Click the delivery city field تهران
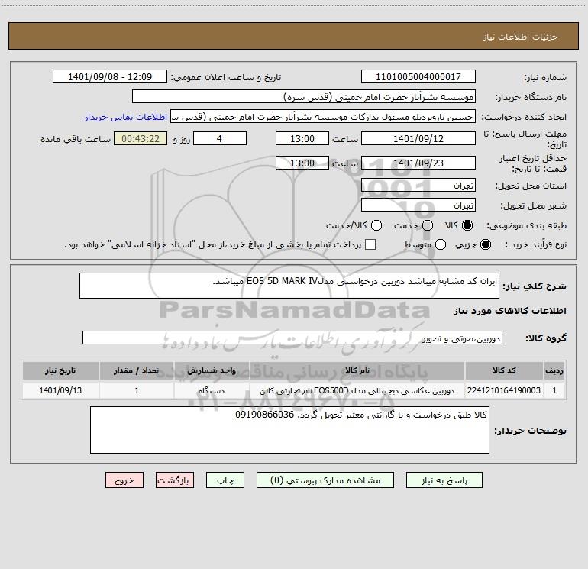This screenshot has height=569, width=588. pyautogui.click(x=418, y=205)
